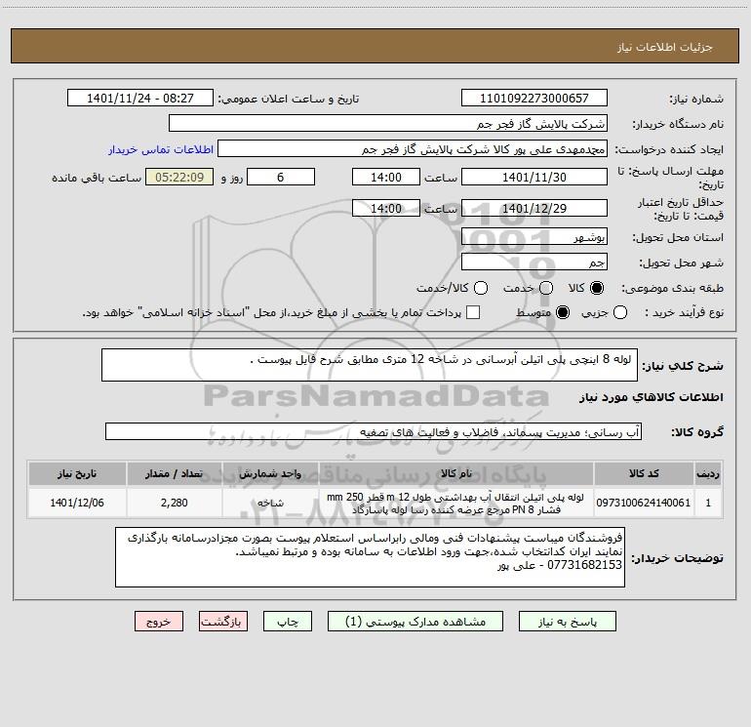The width and height of the screenshot is (751, 727).
Task: Click the نام کالا column header
Action: pos(456,473)
